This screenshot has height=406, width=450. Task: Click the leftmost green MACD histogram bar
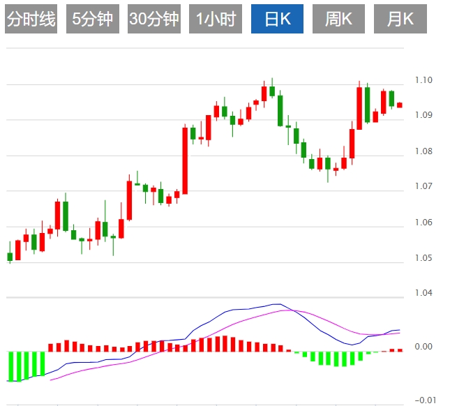click(x=10, y=366)
